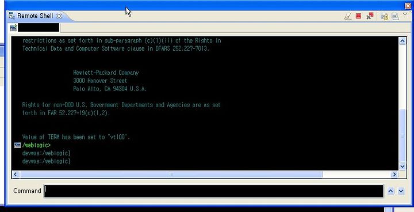Click the first devwas:/weblogic] line
The width and height of the screenshot is (414, 212).
(46, 153)
